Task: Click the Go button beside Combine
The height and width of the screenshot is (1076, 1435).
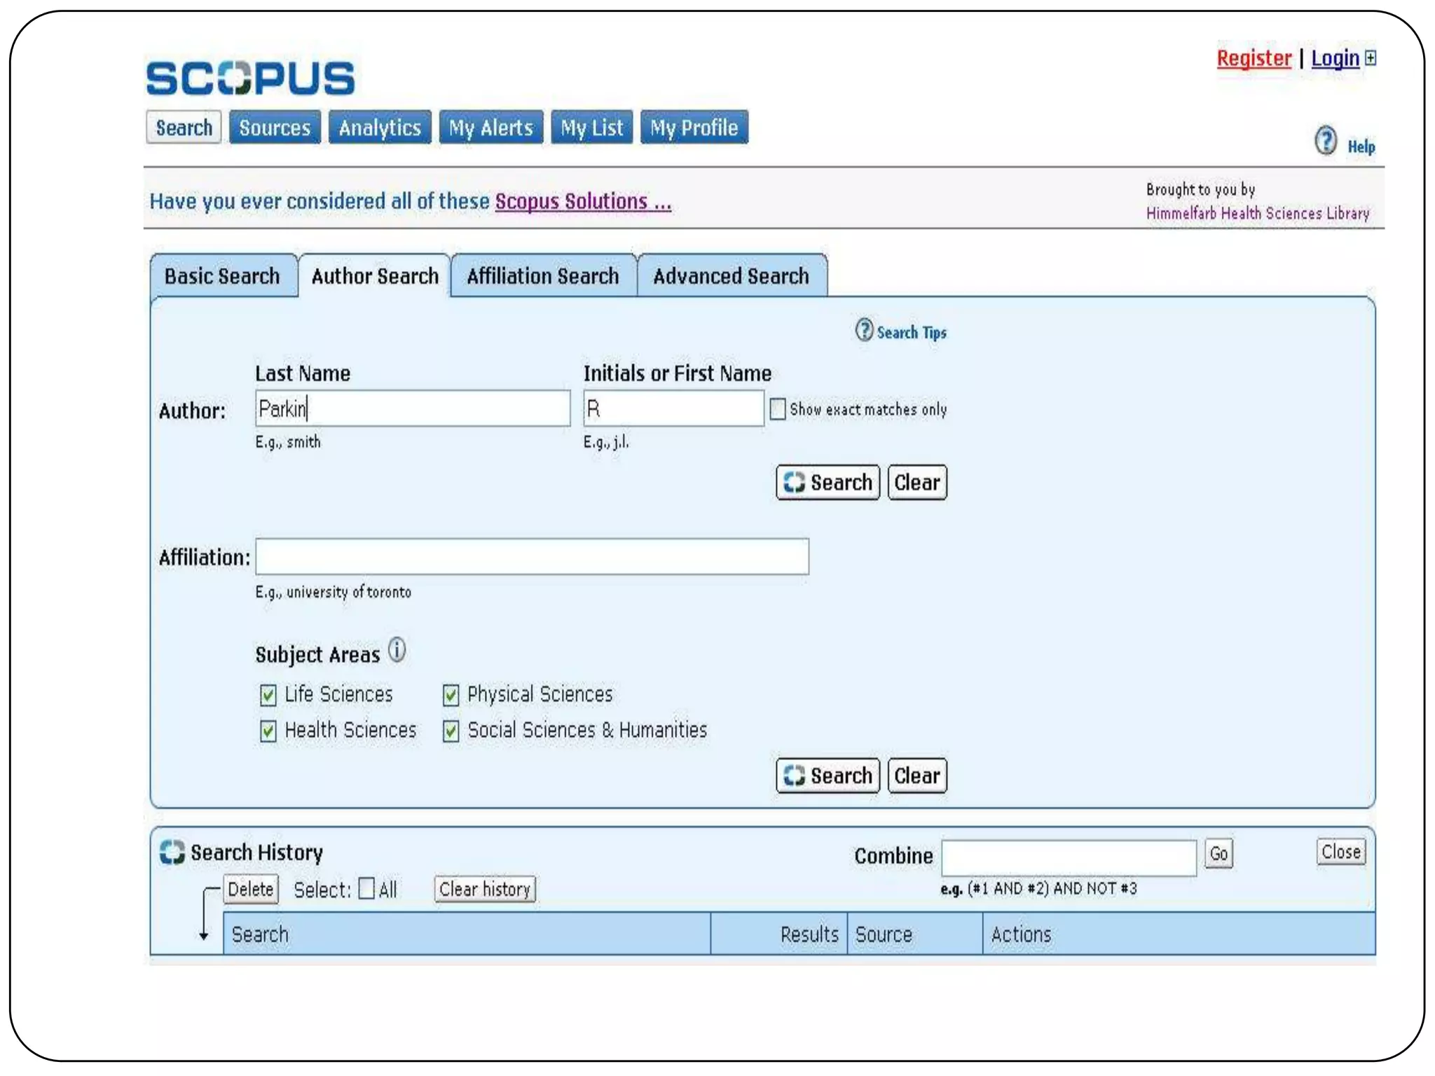Action: coord(1218,853)
